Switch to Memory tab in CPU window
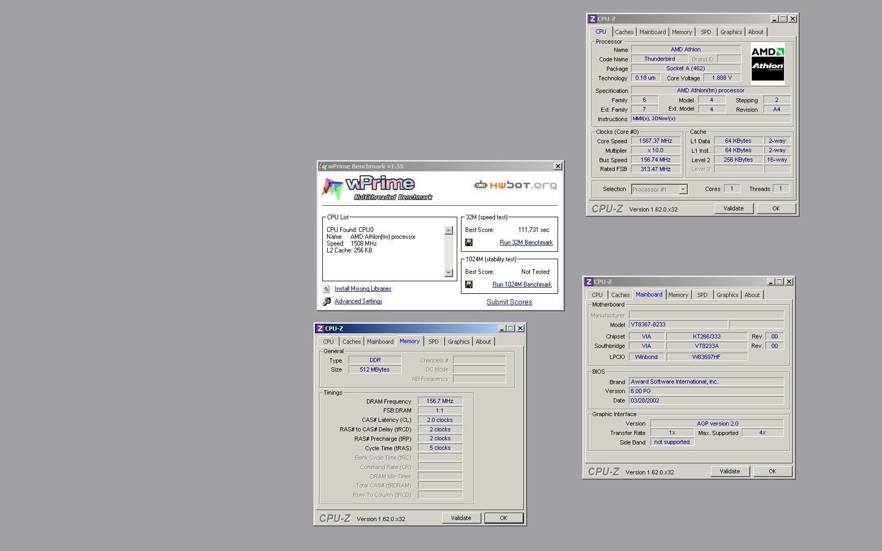 682,32
